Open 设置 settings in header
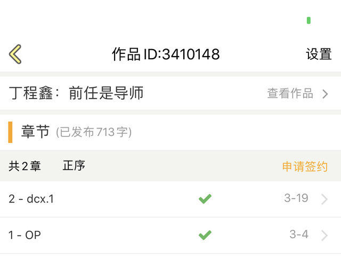This screenshot has height=274, width=341. click(x=319, y=54)
